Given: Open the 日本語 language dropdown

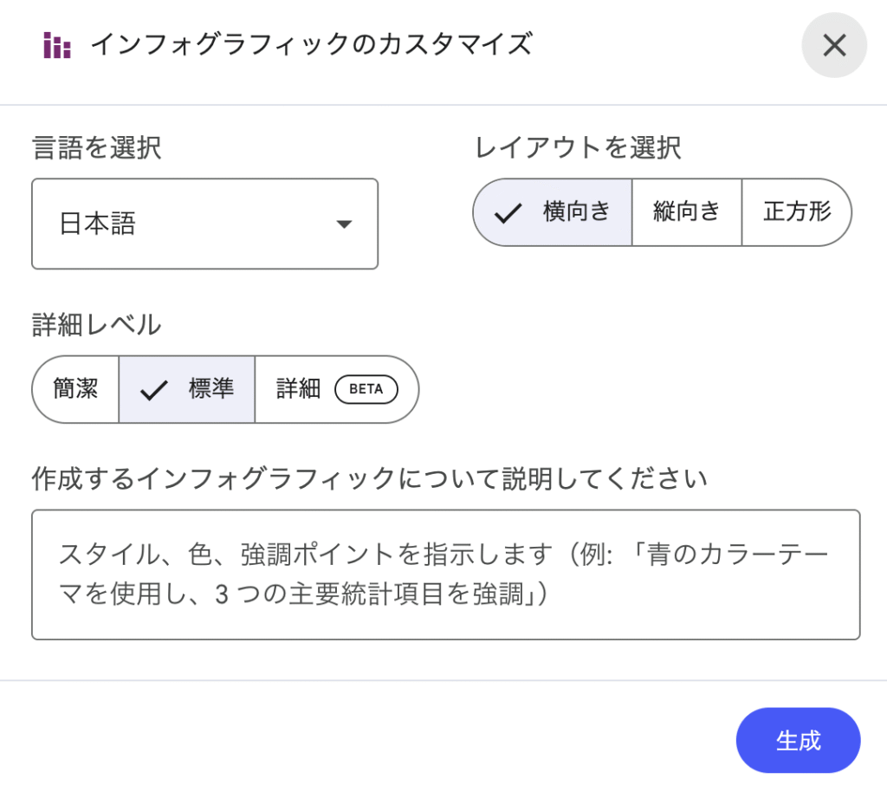Looking at the screenshot, I should click(204, 224).
